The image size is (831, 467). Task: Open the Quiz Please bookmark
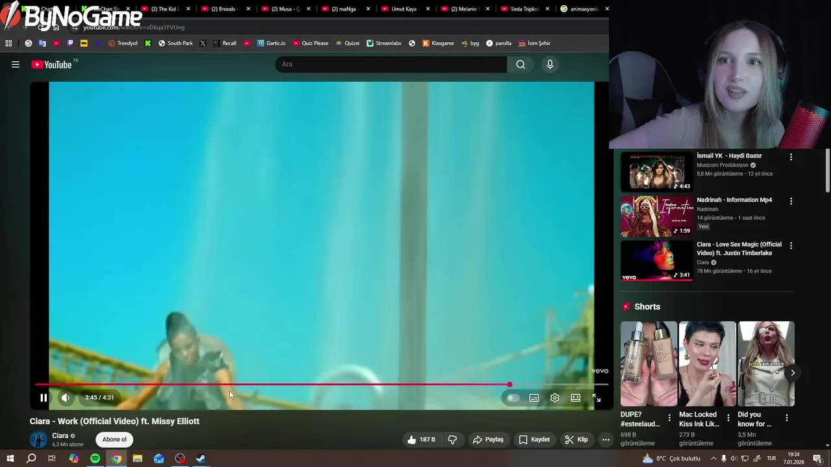(x=310, y=43)
